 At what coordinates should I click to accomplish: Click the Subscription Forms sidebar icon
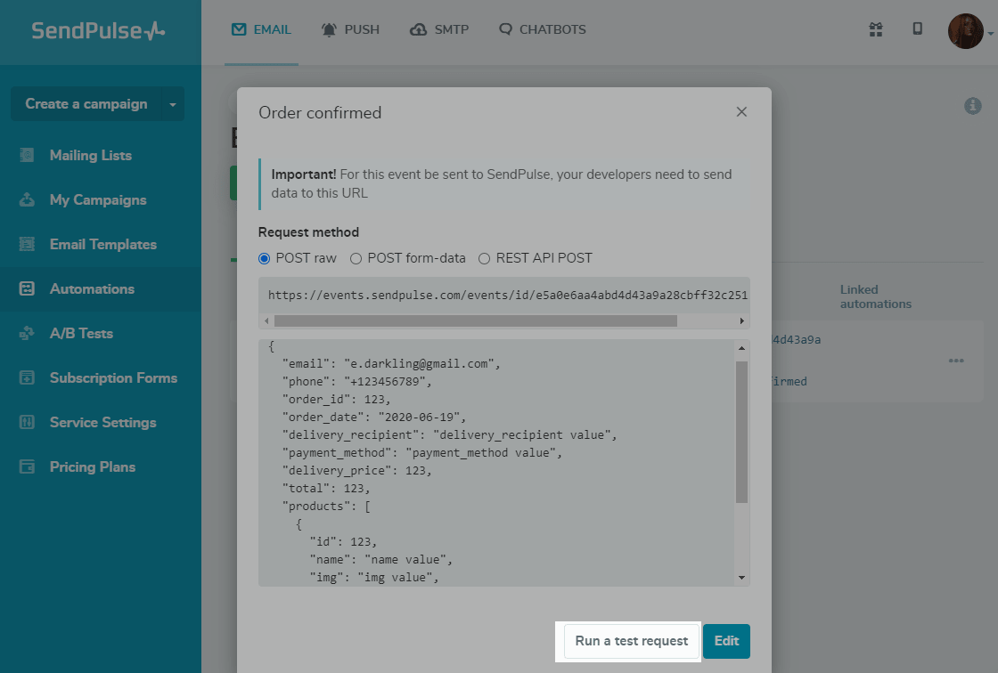coord(27,377)
